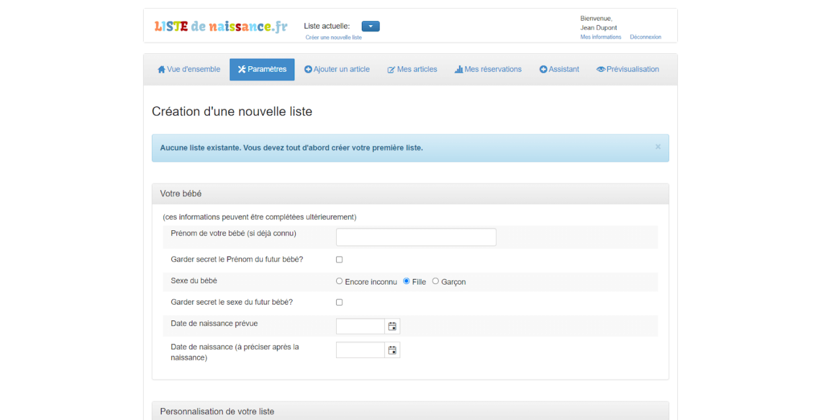This screenshot has height=420, width=821.
Task: Focus Date de naissance prévue field
Action: point(361,326)
